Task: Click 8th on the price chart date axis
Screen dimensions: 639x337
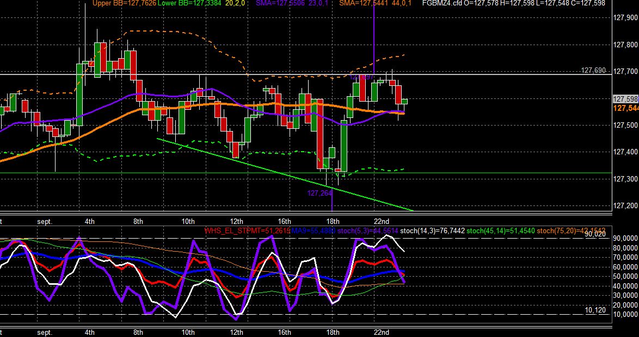Action: [138, 221]
